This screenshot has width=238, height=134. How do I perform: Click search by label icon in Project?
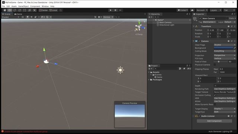click(x=184, y=68)
